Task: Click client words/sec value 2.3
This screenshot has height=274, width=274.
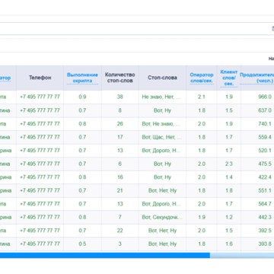Action: [229, 164]
